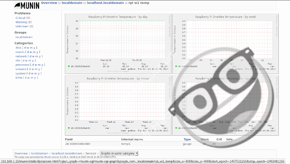
Task: Show the network category graphs
Action: pos(21,56)
